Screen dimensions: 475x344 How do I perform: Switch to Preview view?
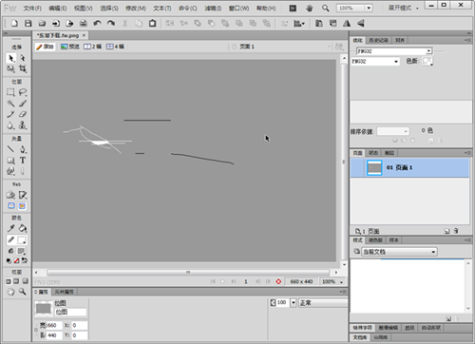tap(70, 47)
